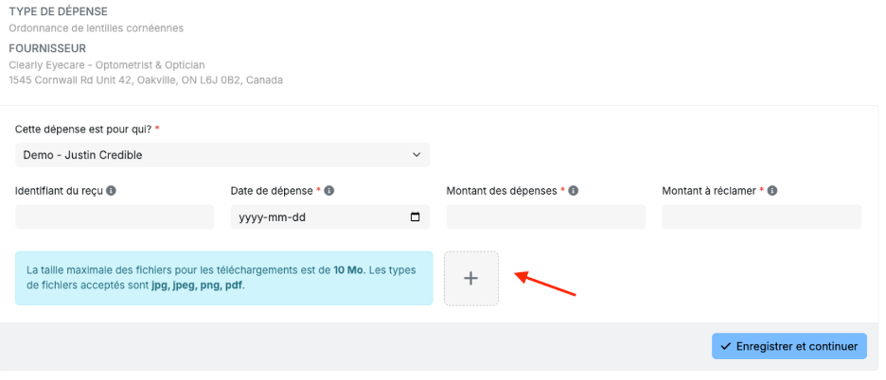Click the Clearly Eyecare supplier name
This screenshot has width=886, height=380.
[106, 64]
